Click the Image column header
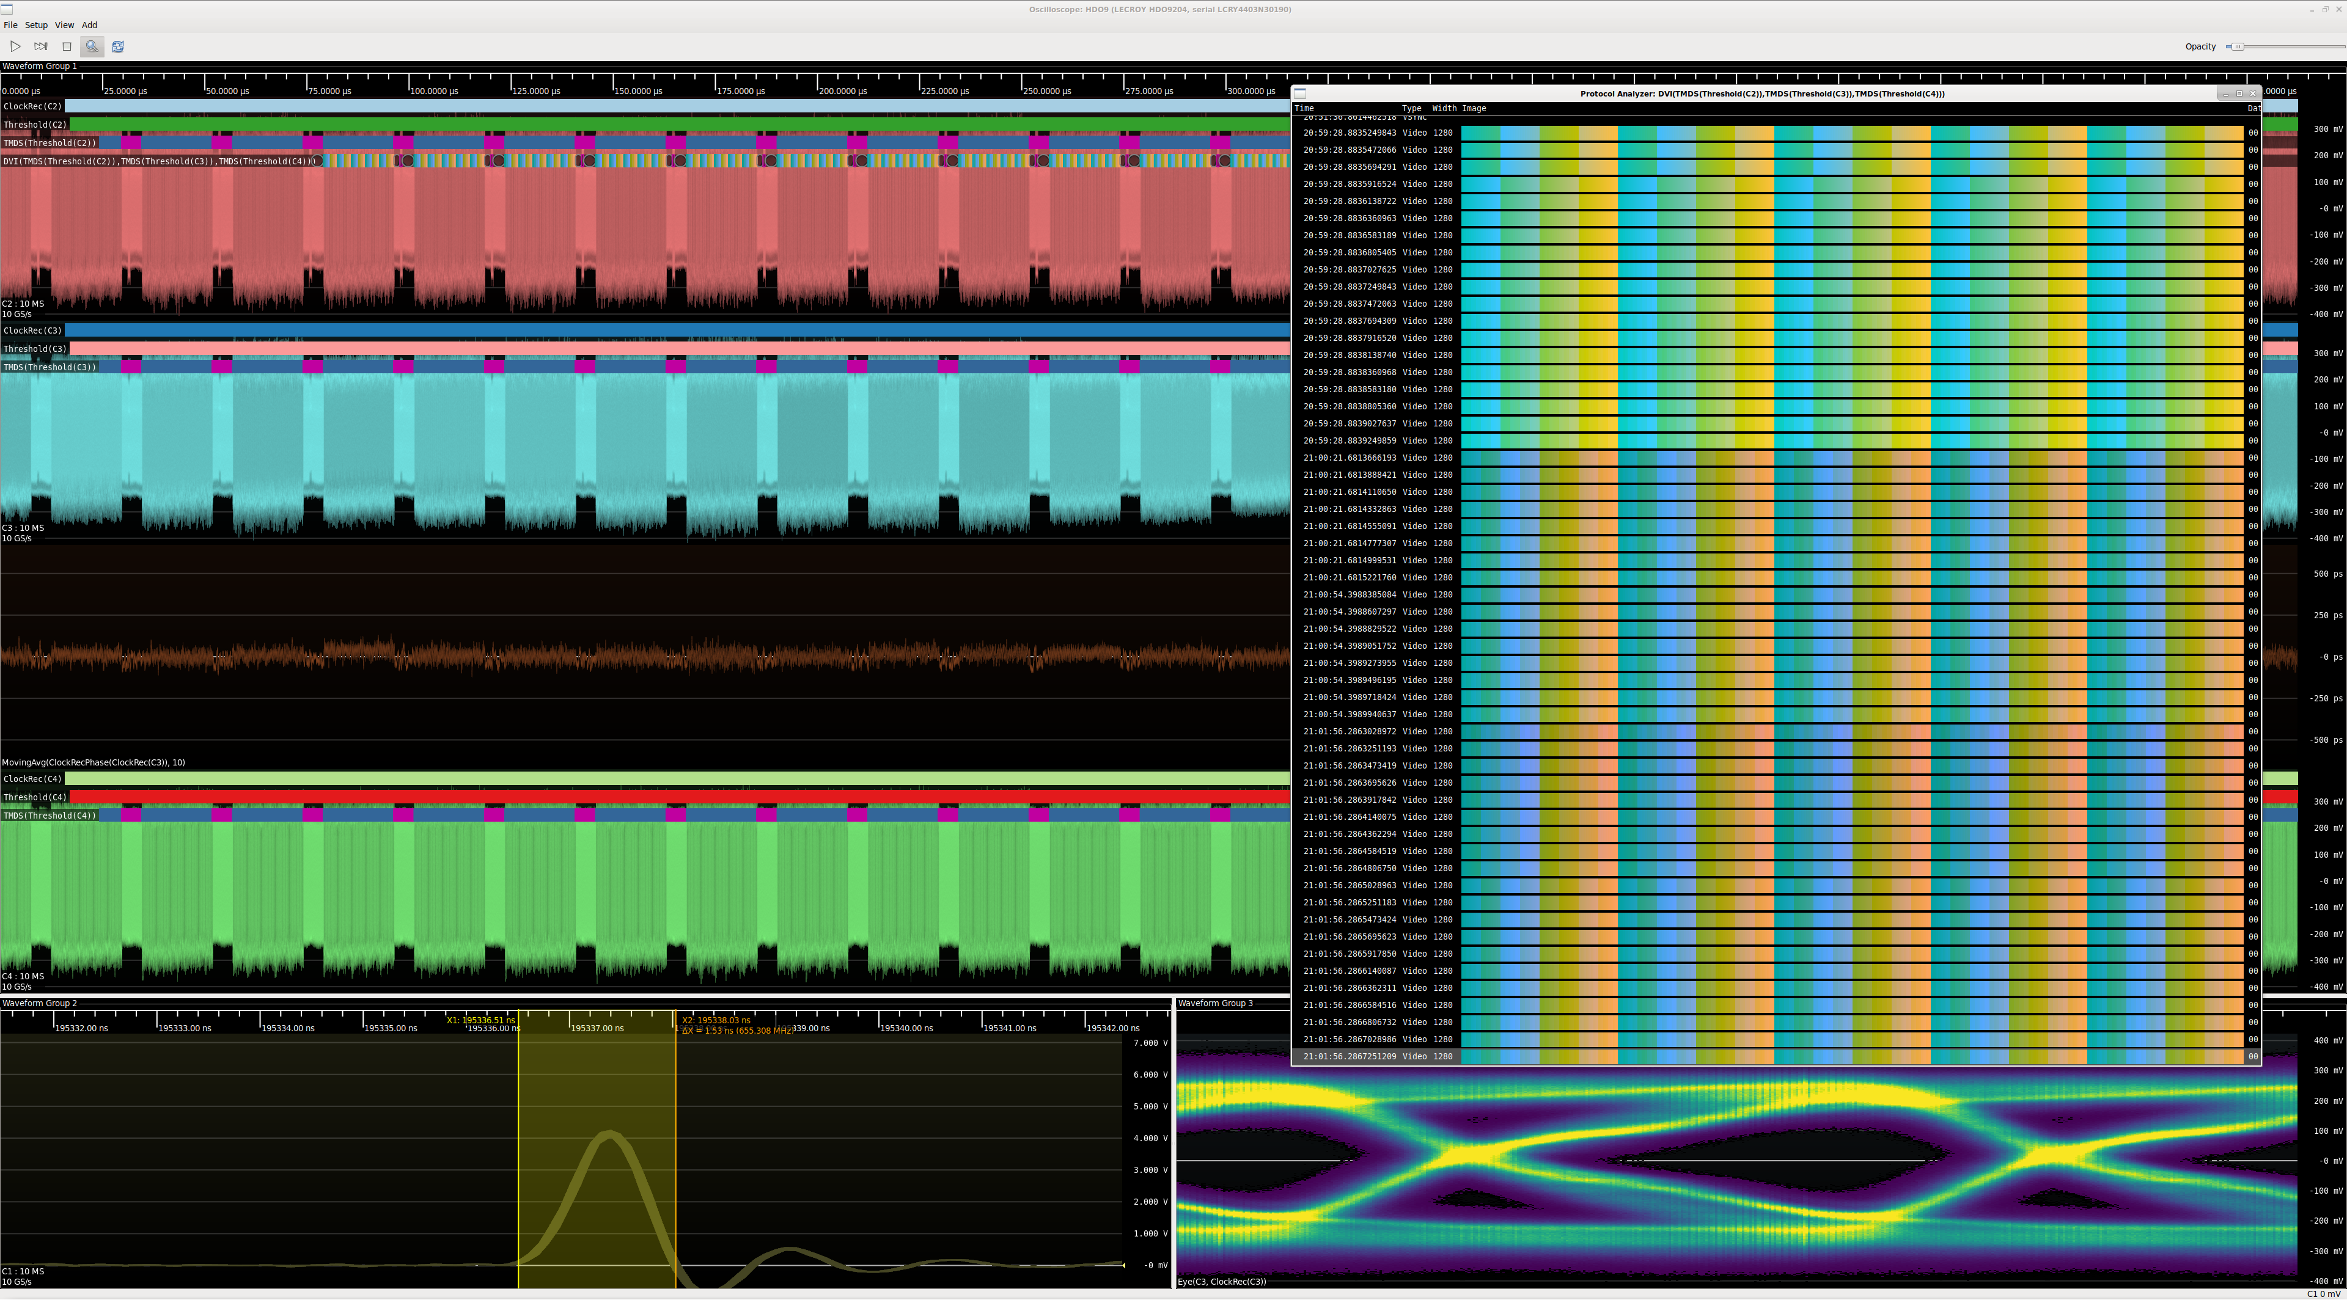The height and width of the screenshot is (1300, 2347). [1474, 108]
